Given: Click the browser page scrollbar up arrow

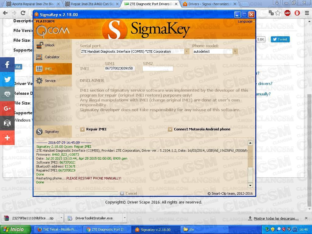Looking at the screenshot, I should click(310, 21).
